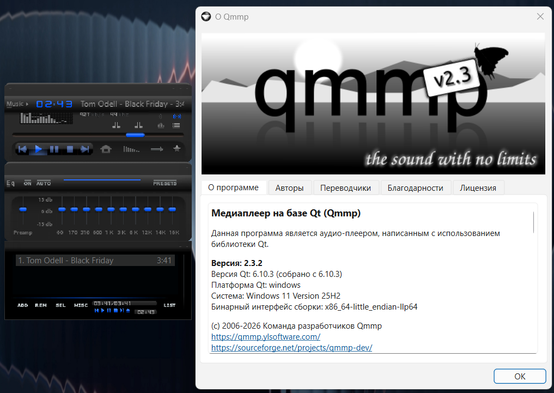
Task: Close the О Qmmp dialog
Action: [540, 16]
